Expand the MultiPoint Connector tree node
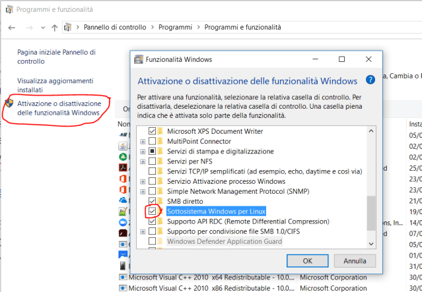This screenshot has height=292, width=422. pyautogui.click(x=143, y=141)
